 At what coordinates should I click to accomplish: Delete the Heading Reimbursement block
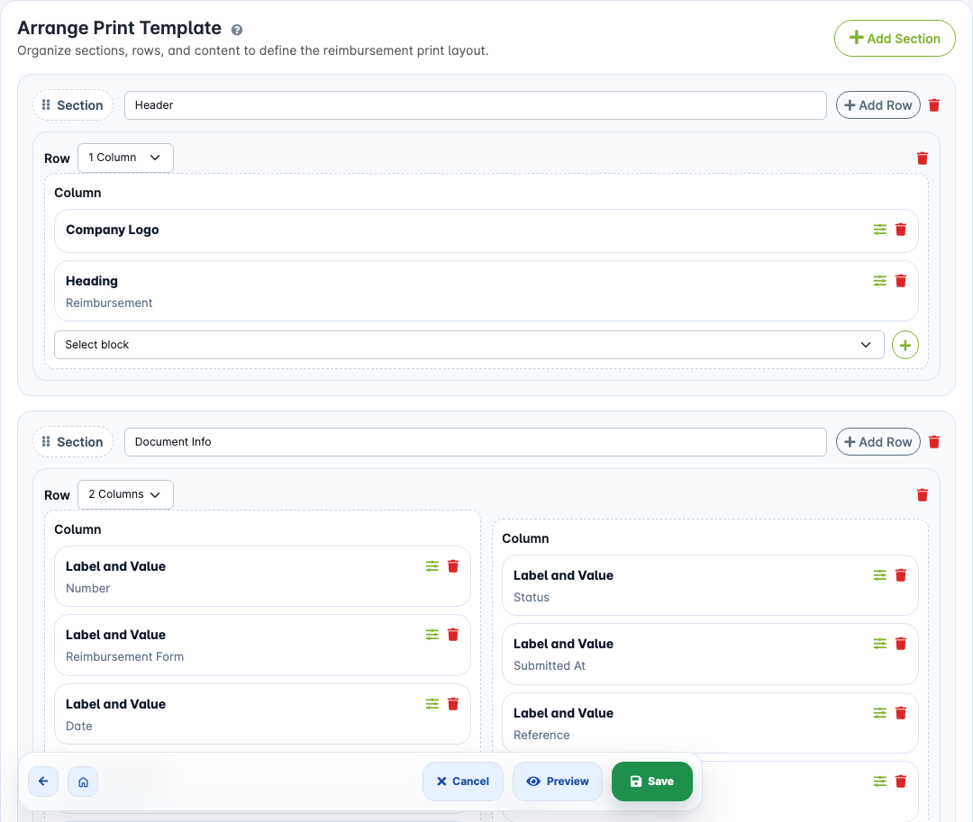tap(901, 281)
